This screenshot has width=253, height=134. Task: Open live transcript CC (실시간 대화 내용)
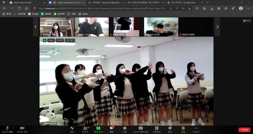coord(141,128)
